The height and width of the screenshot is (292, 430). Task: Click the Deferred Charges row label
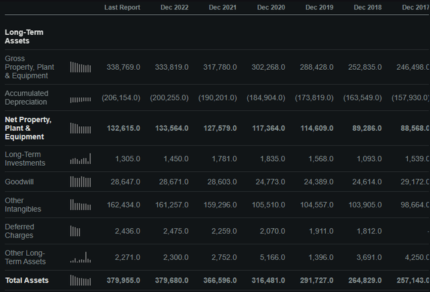coord(19,231)
